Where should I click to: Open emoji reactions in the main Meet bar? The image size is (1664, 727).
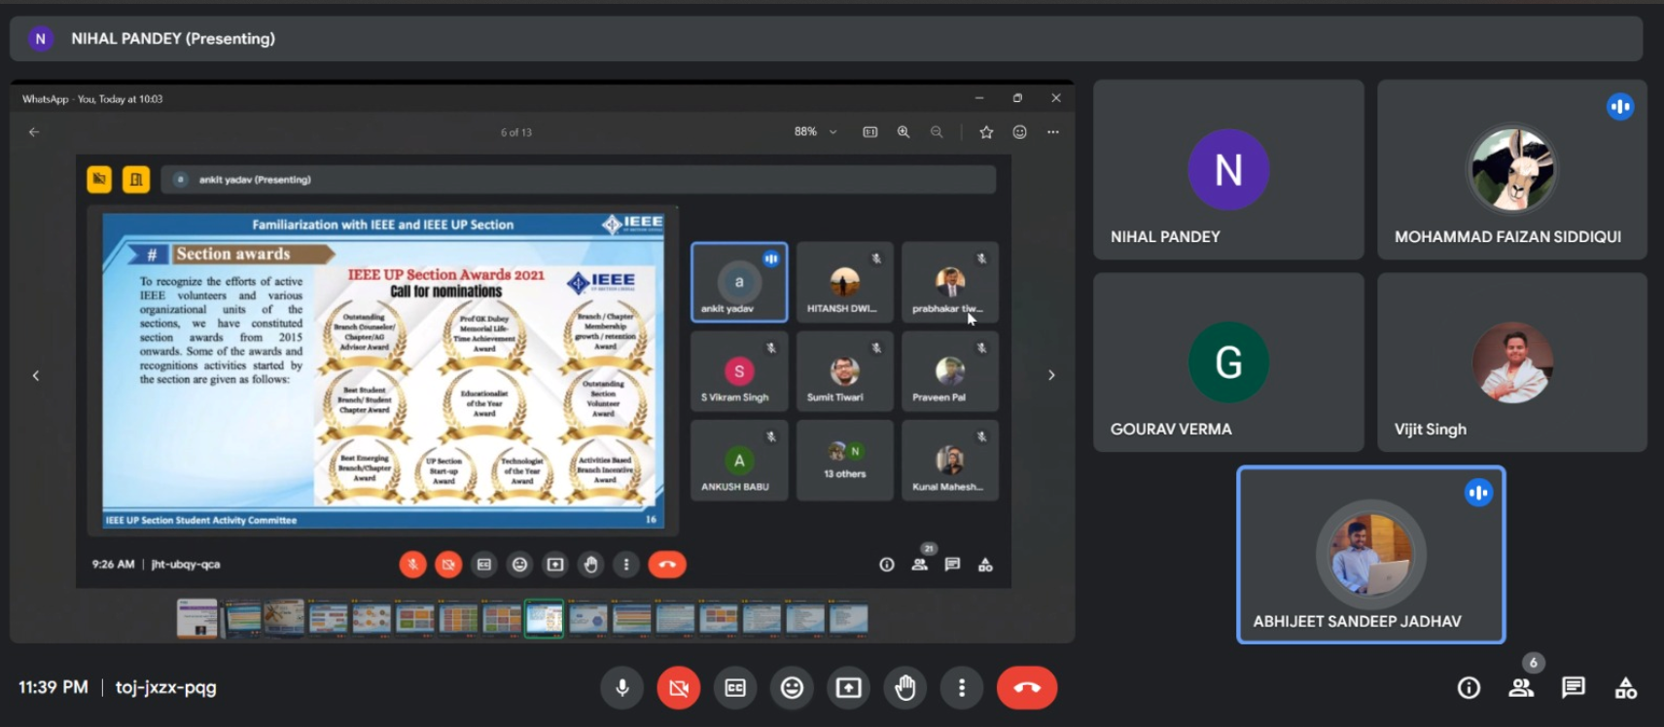793,688
